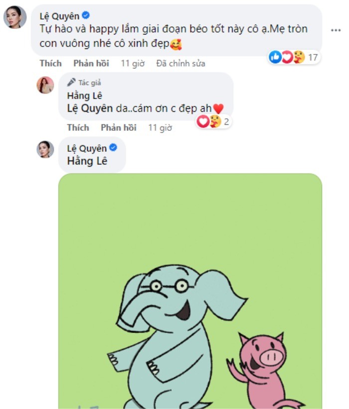This screenshot has width=349, height=409.
Task: Open the elephant and pig sticker image
Action: pos(190,291)
